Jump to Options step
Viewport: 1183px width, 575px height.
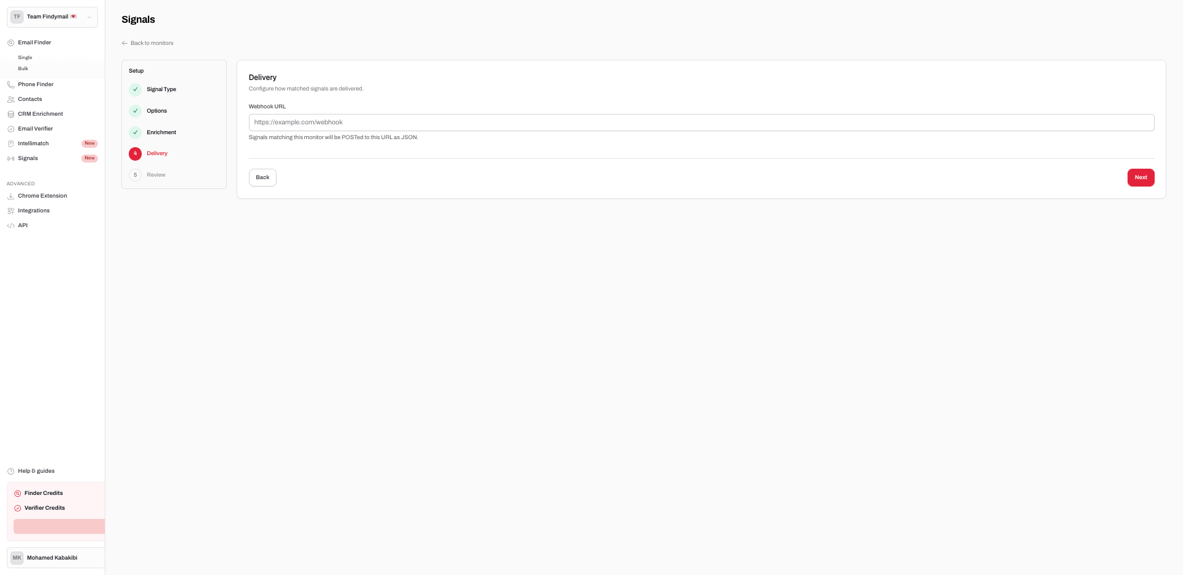tap(157, 111)
